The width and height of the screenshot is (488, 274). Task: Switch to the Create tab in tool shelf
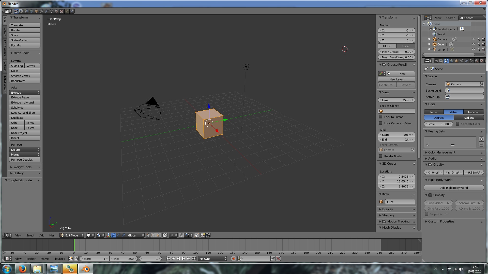(x=5, y=32)
